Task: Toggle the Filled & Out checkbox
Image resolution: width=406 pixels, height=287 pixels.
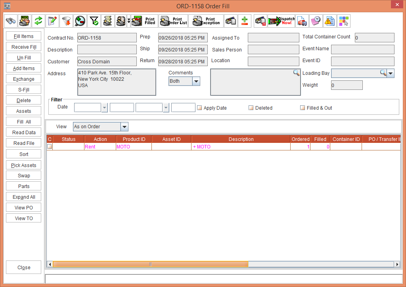Action: click(303, 108)
